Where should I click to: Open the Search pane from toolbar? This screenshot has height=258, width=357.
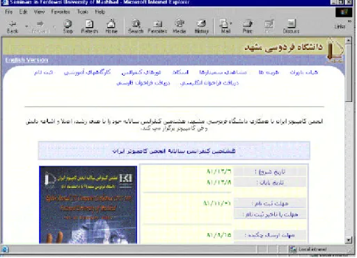[x=136, y=26]
